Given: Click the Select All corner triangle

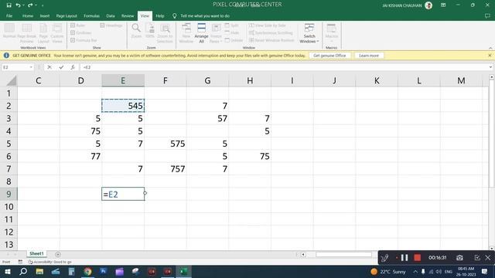Looking at the screenshot, I should click(x=12, y=80).
